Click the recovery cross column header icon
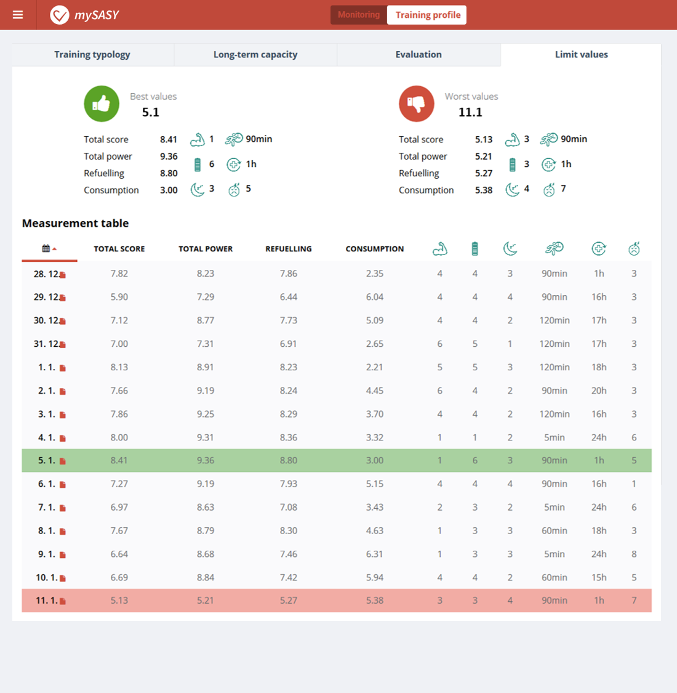The width and height of the screenshot is (677, 693). click(598, 249)
